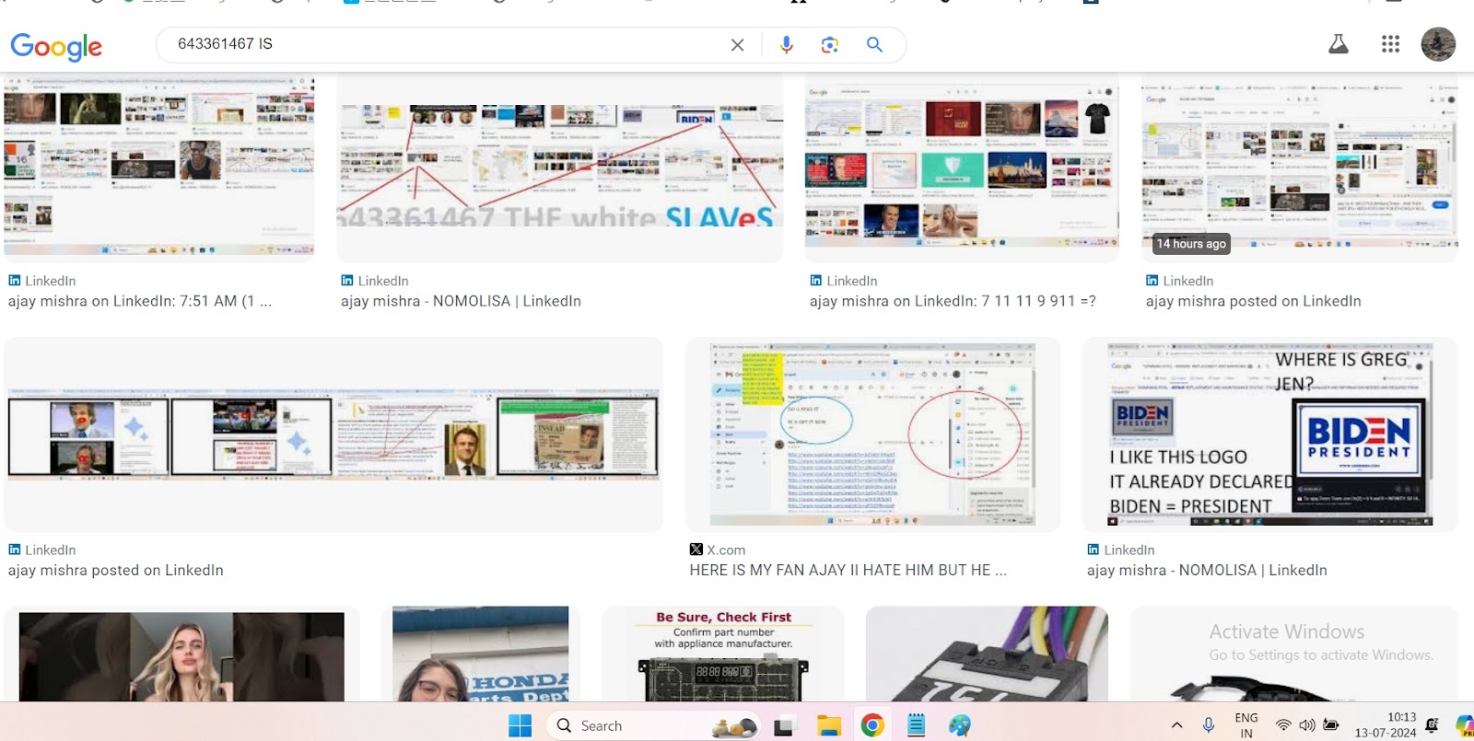Open the 'Be Sure, Check First' thumbnail
Viewport: 1474px width, 741px height.
(x=723, y=654)
